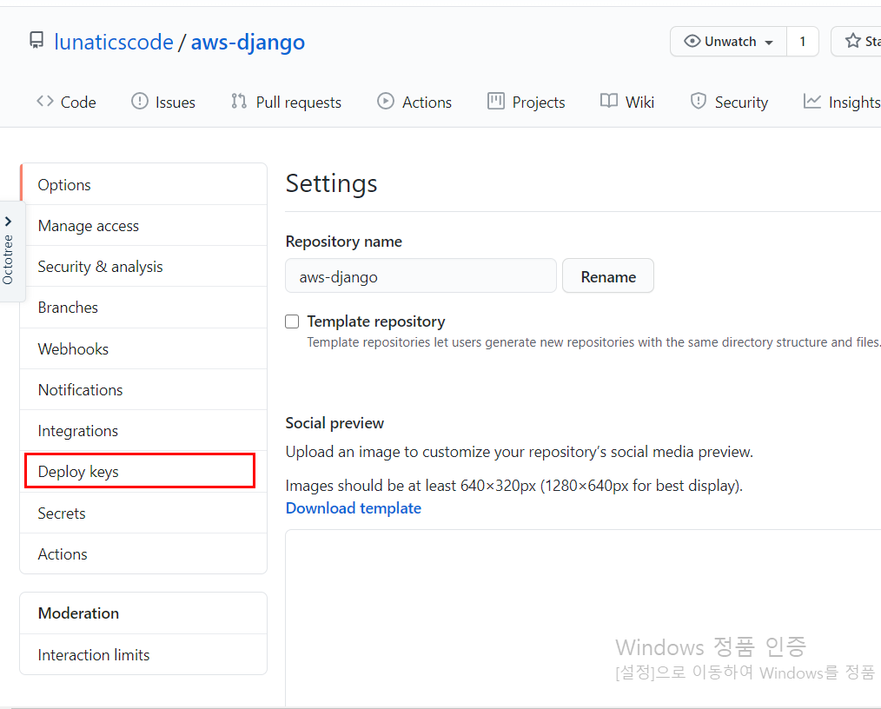Open Interaction limits under Moderation
The width and height of the screenshot is (881, 709).
(143, 654)
